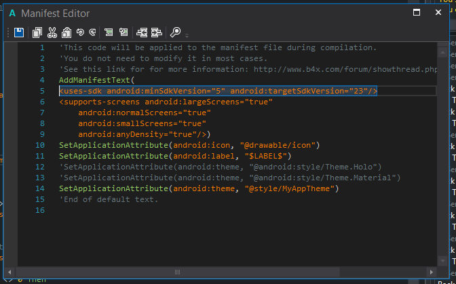Click the Copy icon in the toolbar
Viewport: 456px width, 284px height.
tap(37, 33)
